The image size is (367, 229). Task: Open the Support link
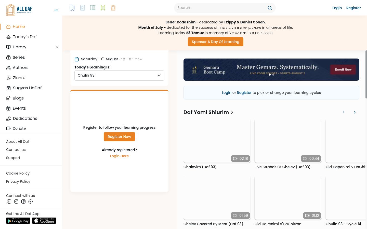click(x=13, y=158)
